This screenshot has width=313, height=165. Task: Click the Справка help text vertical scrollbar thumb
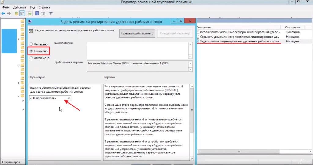coord(192,110)
